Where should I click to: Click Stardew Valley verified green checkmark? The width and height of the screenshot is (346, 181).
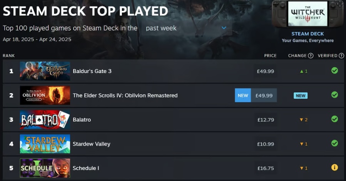click(x=334, y=143)
